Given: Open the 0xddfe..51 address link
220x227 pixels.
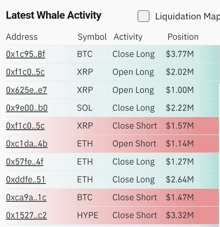Looking at the screenshot, I should tap(26, 180).
